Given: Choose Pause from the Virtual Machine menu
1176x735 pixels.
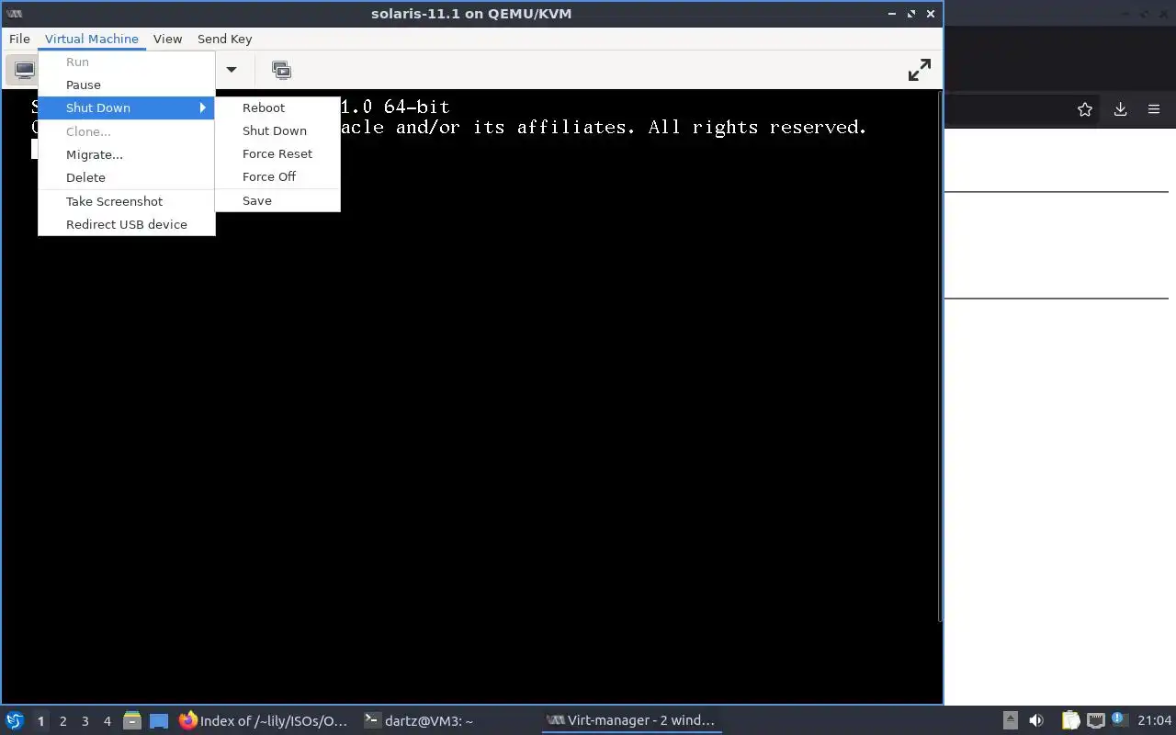Looking at the screenshot, I should [127, 85].
